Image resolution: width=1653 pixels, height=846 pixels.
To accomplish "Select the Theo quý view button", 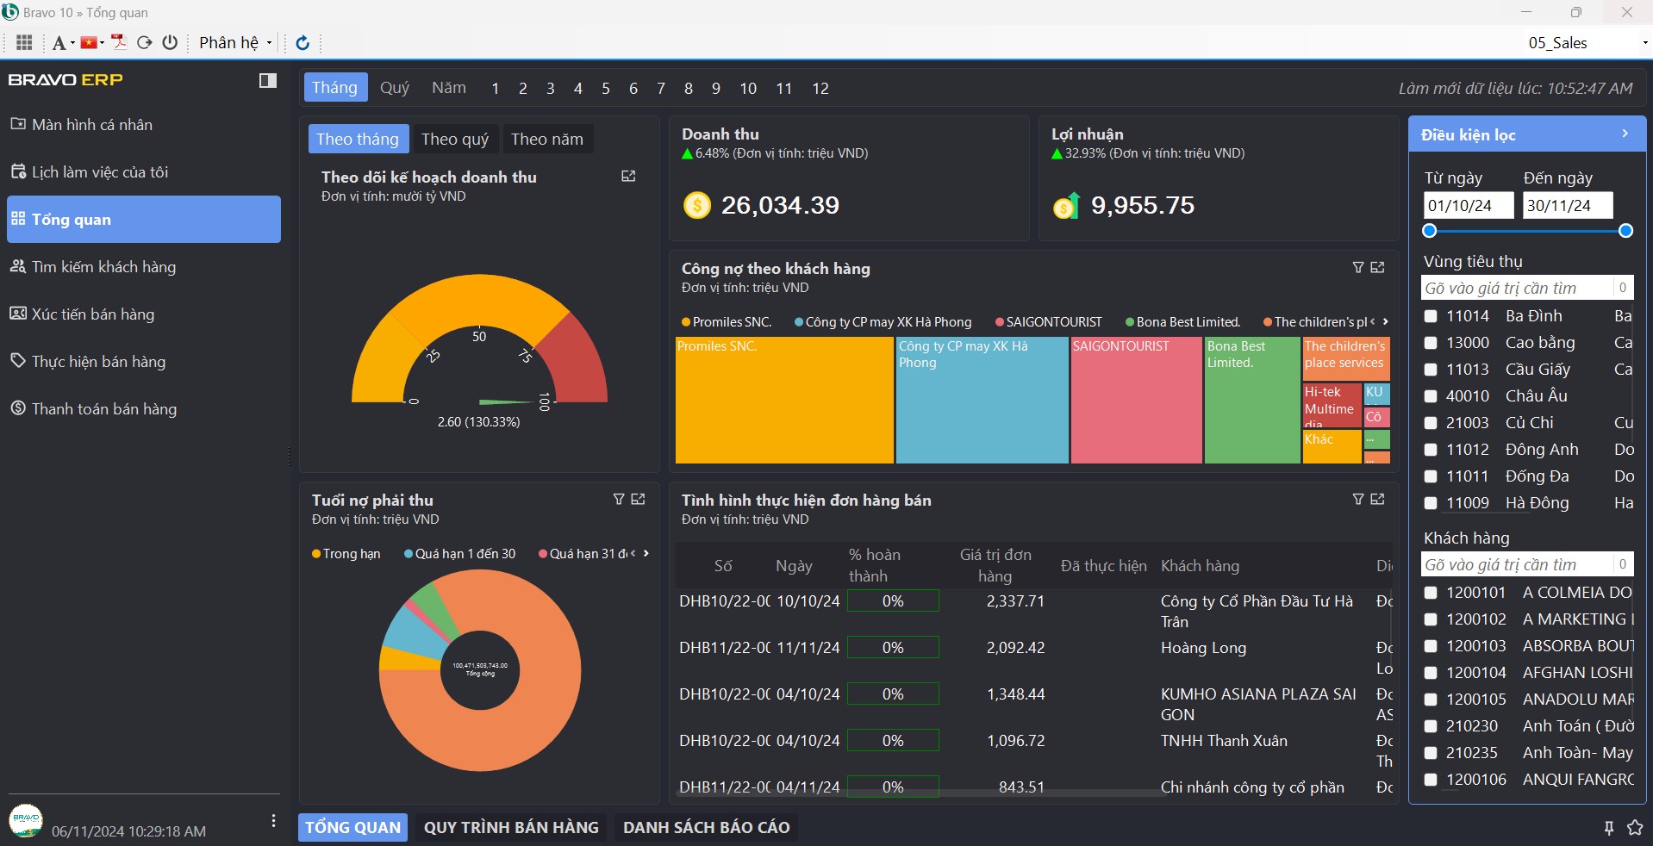I will tap(455, 139).
